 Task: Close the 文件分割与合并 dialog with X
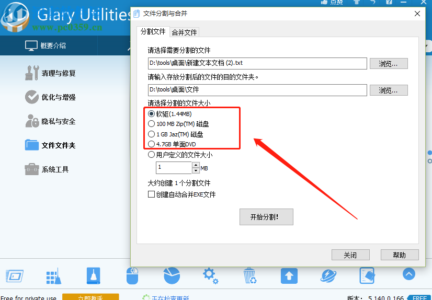tap(417, 14)
